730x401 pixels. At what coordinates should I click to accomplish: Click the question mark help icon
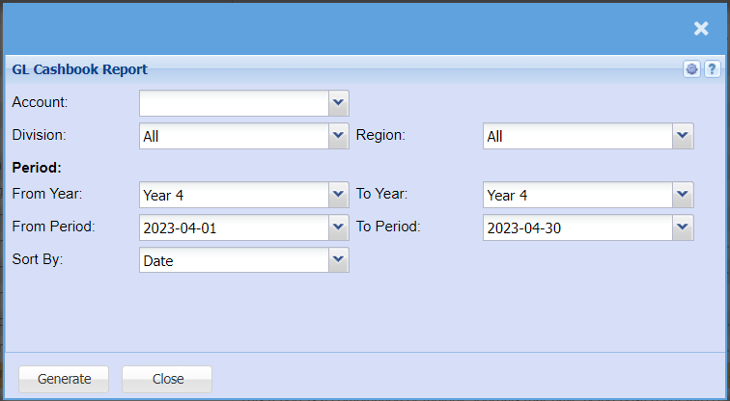tap(712, 69)
